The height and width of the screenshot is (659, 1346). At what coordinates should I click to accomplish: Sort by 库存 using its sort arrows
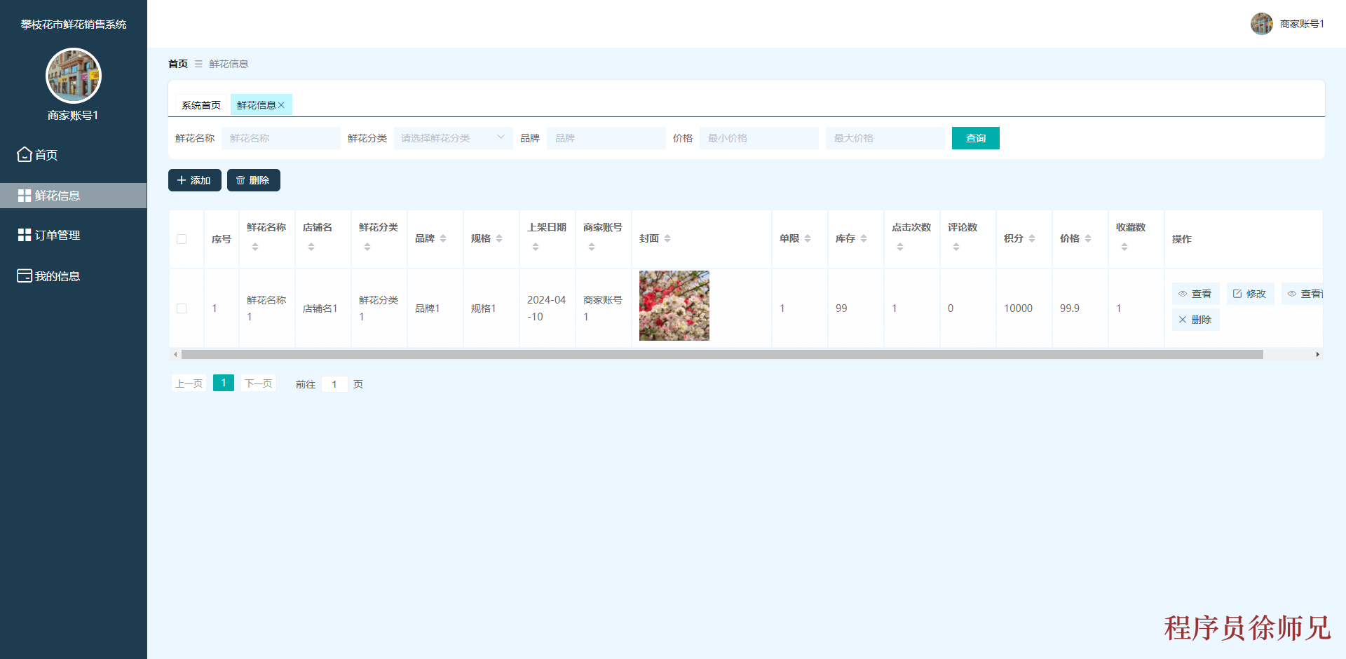(864, 238)
